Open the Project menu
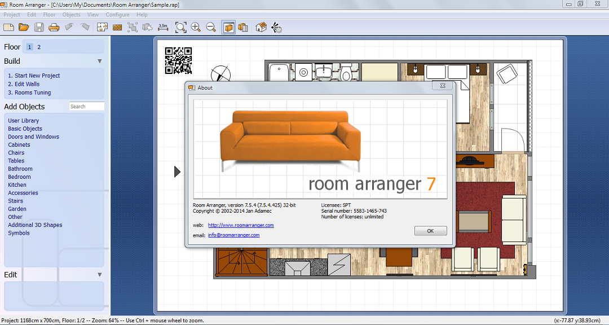Screen dimensions: 609x325 [x=12, y=14]
